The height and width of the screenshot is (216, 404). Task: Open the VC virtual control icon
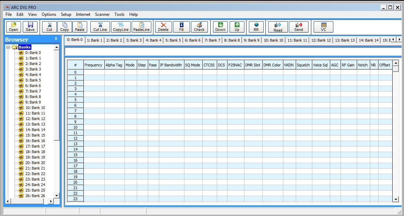click(323, 27)
